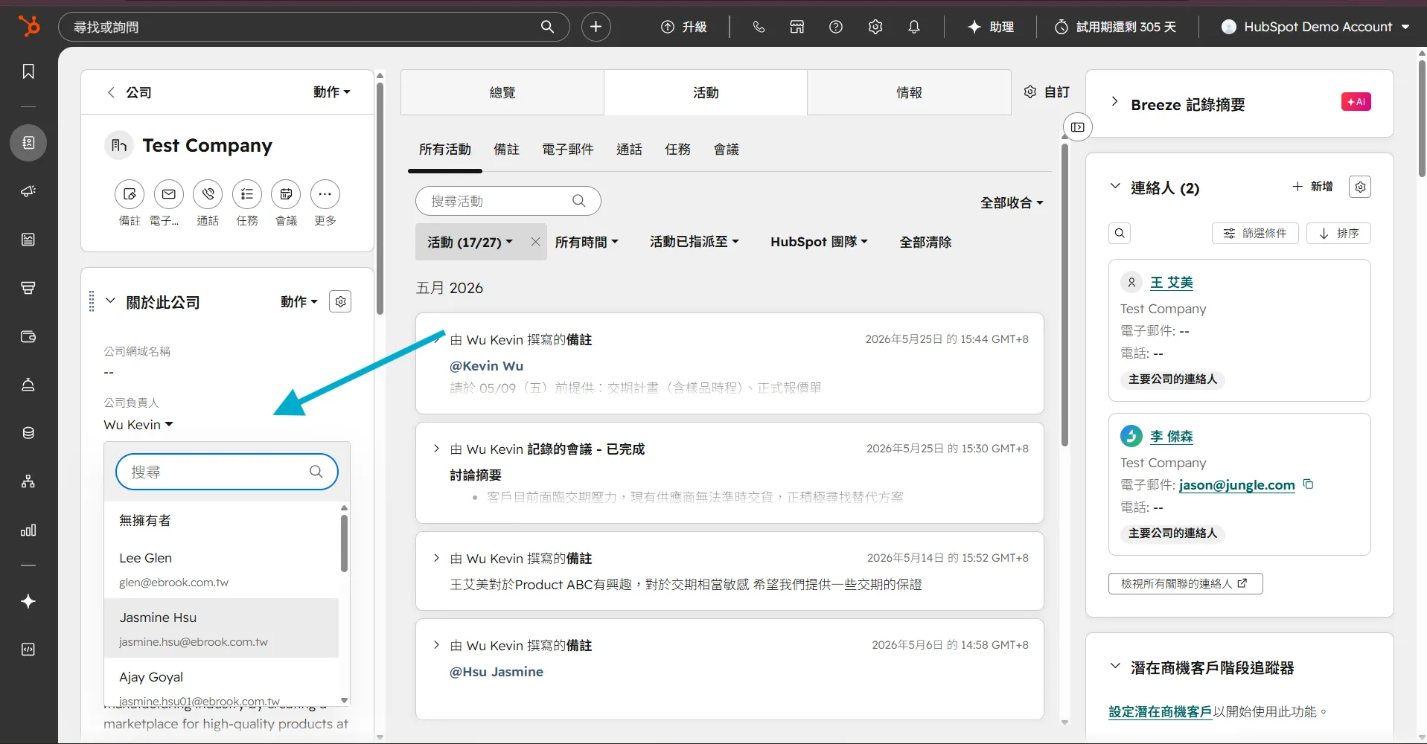Open the 更多 more actions icon
1427x744 pixels.
325,194
